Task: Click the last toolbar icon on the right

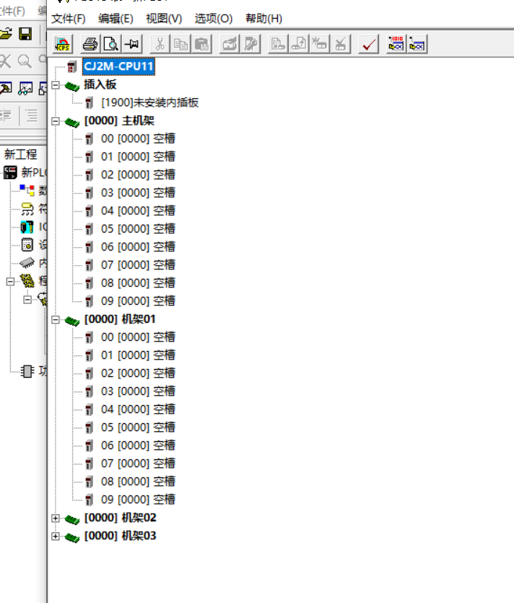Action: click(x=417, y=44)
